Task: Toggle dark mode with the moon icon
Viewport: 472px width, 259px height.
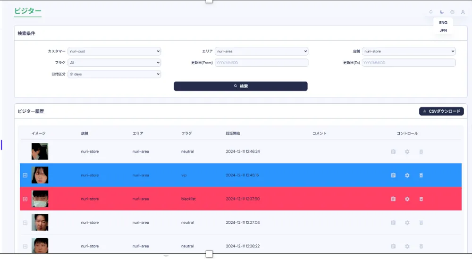Action: [x=442, y=12]
